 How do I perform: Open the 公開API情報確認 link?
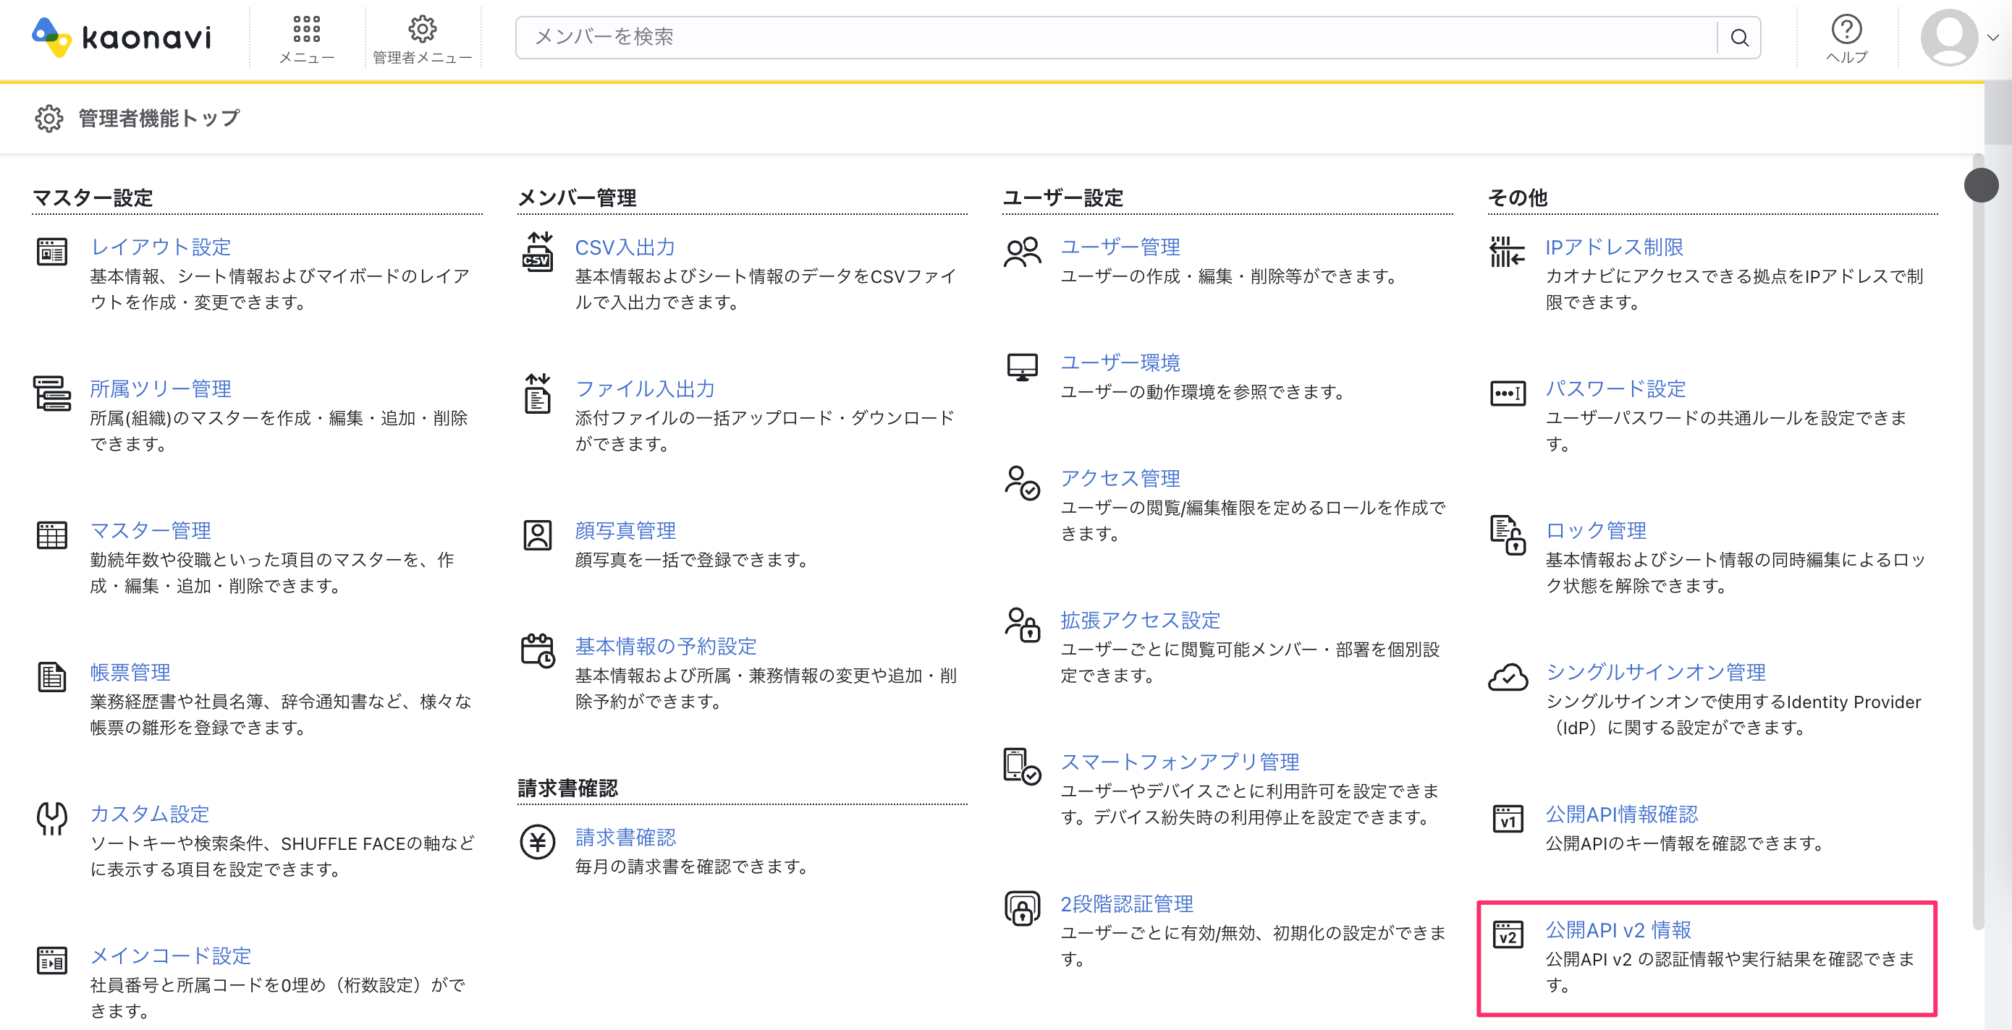[1622, 814]
